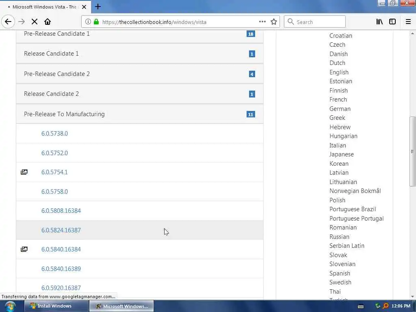Open page actions three-dot menu
This screenshot has width=416, height=312.
(x=262, y=22)
